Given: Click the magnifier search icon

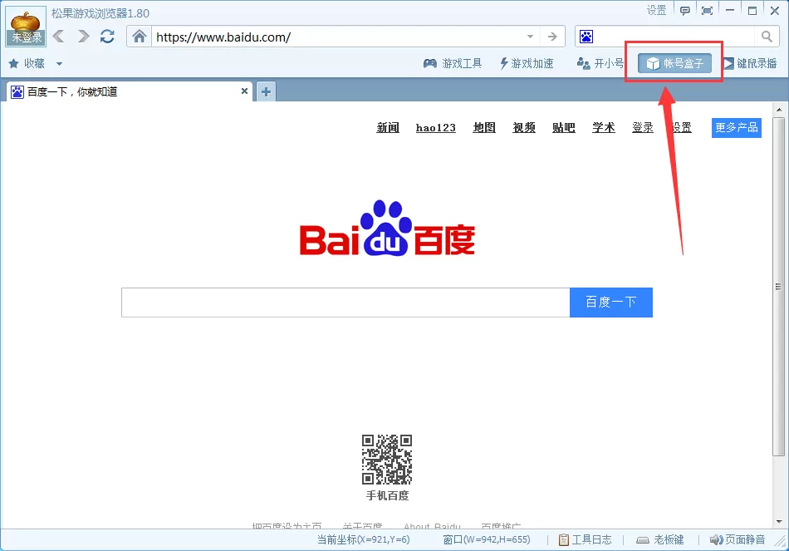Looking at the screenshot, I should pos(767,37).
